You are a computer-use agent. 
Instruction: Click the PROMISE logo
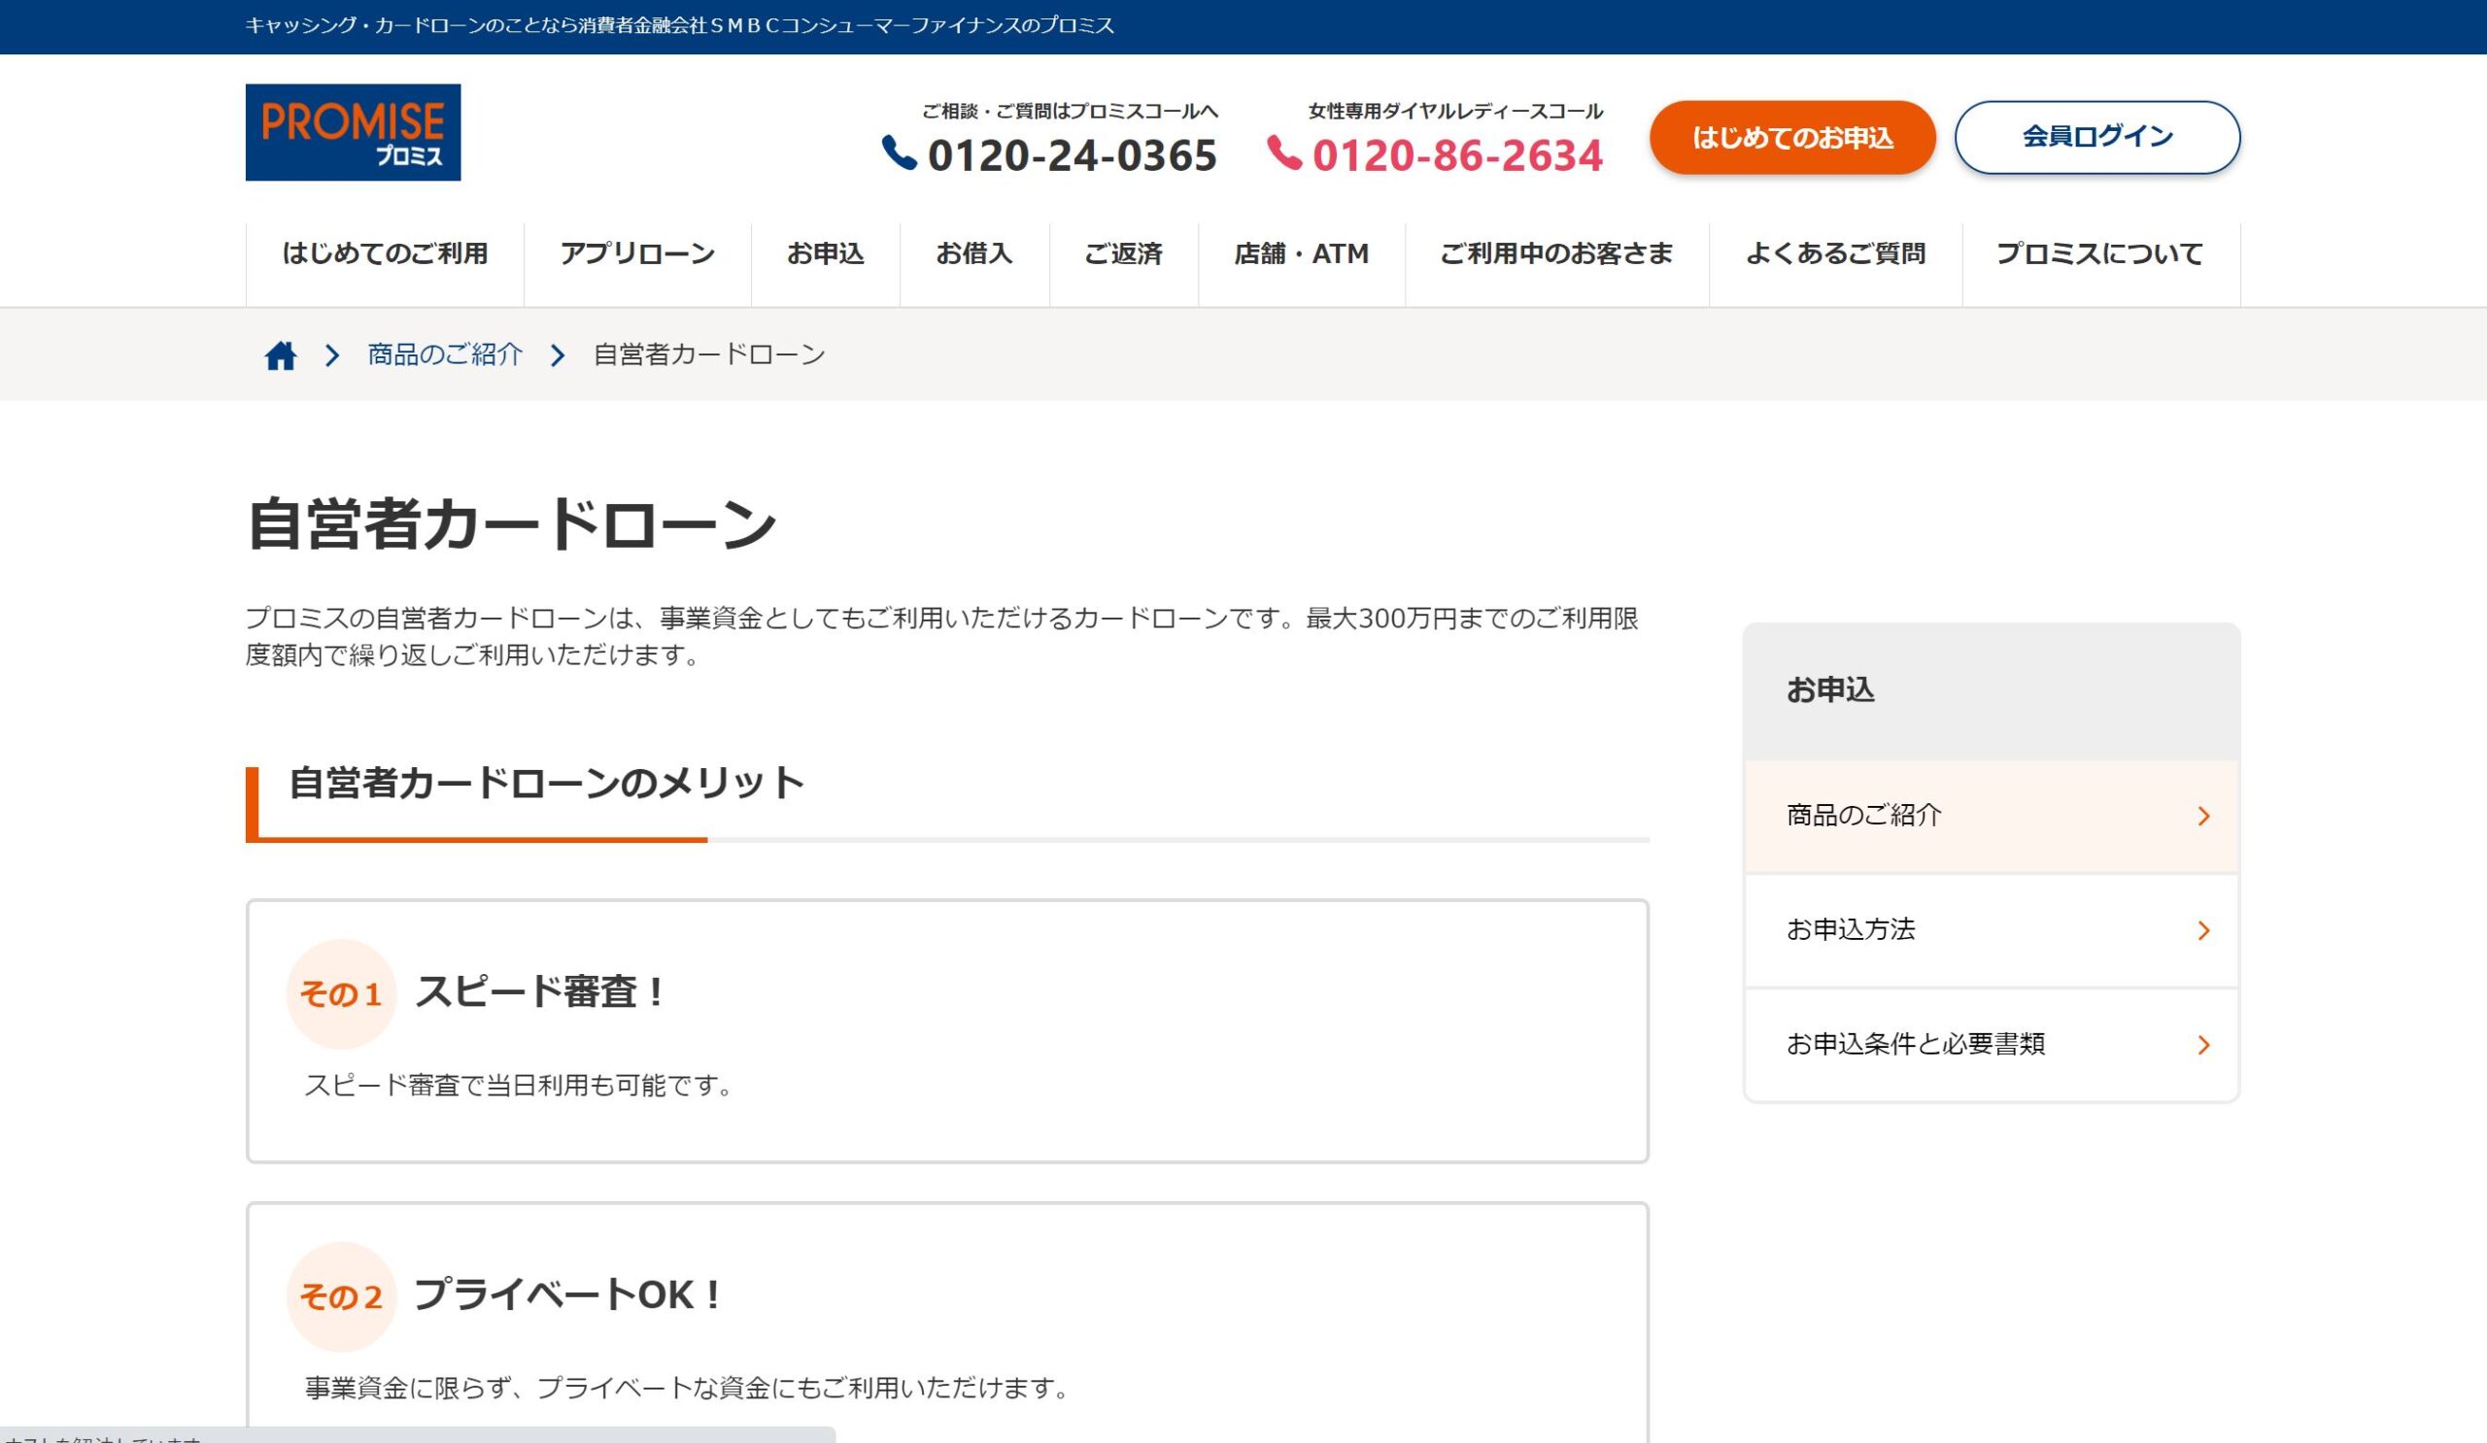[353, 132]
